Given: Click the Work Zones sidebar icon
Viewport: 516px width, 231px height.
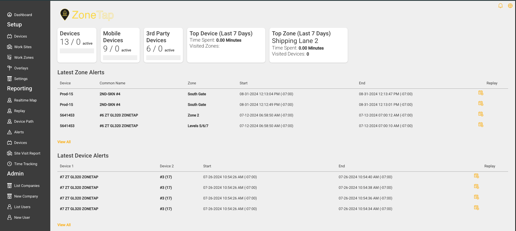Looking at the screenshot, I should pos(10,57).
